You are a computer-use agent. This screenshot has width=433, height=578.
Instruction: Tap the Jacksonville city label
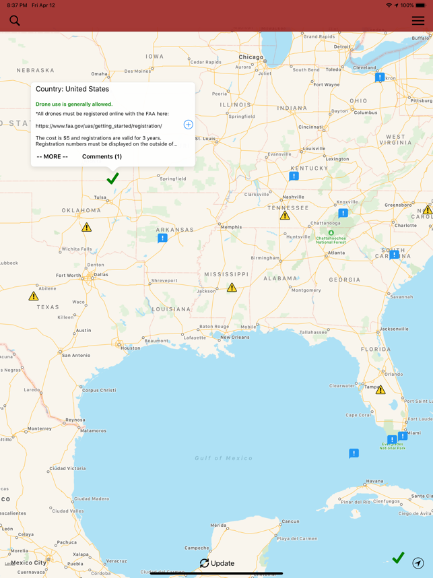(394, 329)
